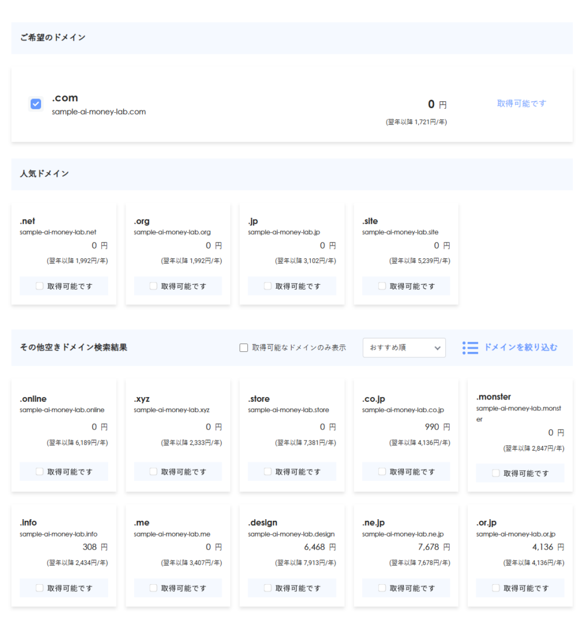Tick the .me domain checkbox
Viewport: 580px width, 618px height.
point(154,588)
